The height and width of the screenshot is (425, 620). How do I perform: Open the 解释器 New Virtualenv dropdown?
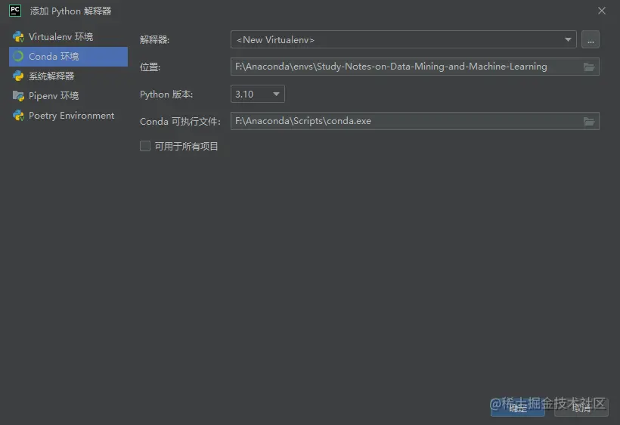(x=403, y=39)
